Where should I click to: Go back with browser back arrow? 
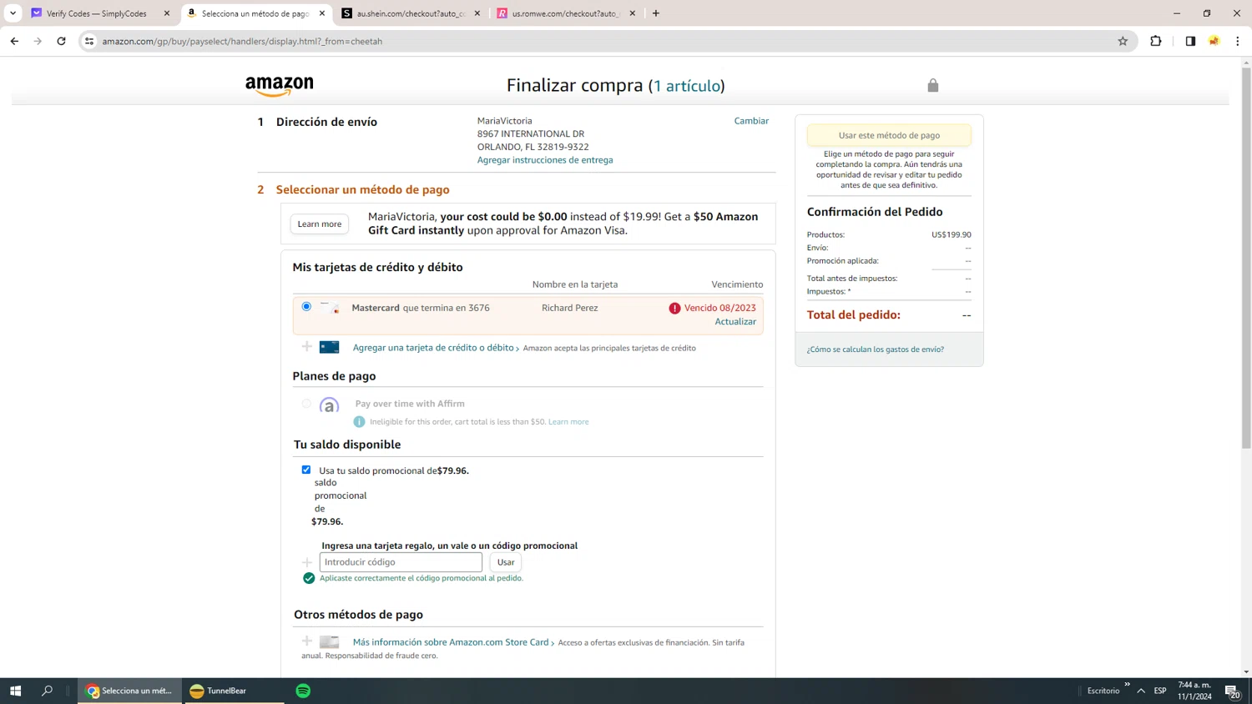pos(14,41)
